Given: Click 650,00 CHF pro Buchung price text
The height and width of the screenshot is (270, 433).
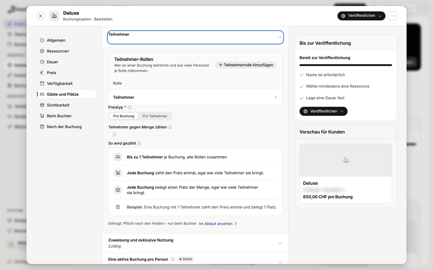Looking at the screenshot, I should [328, 197].
